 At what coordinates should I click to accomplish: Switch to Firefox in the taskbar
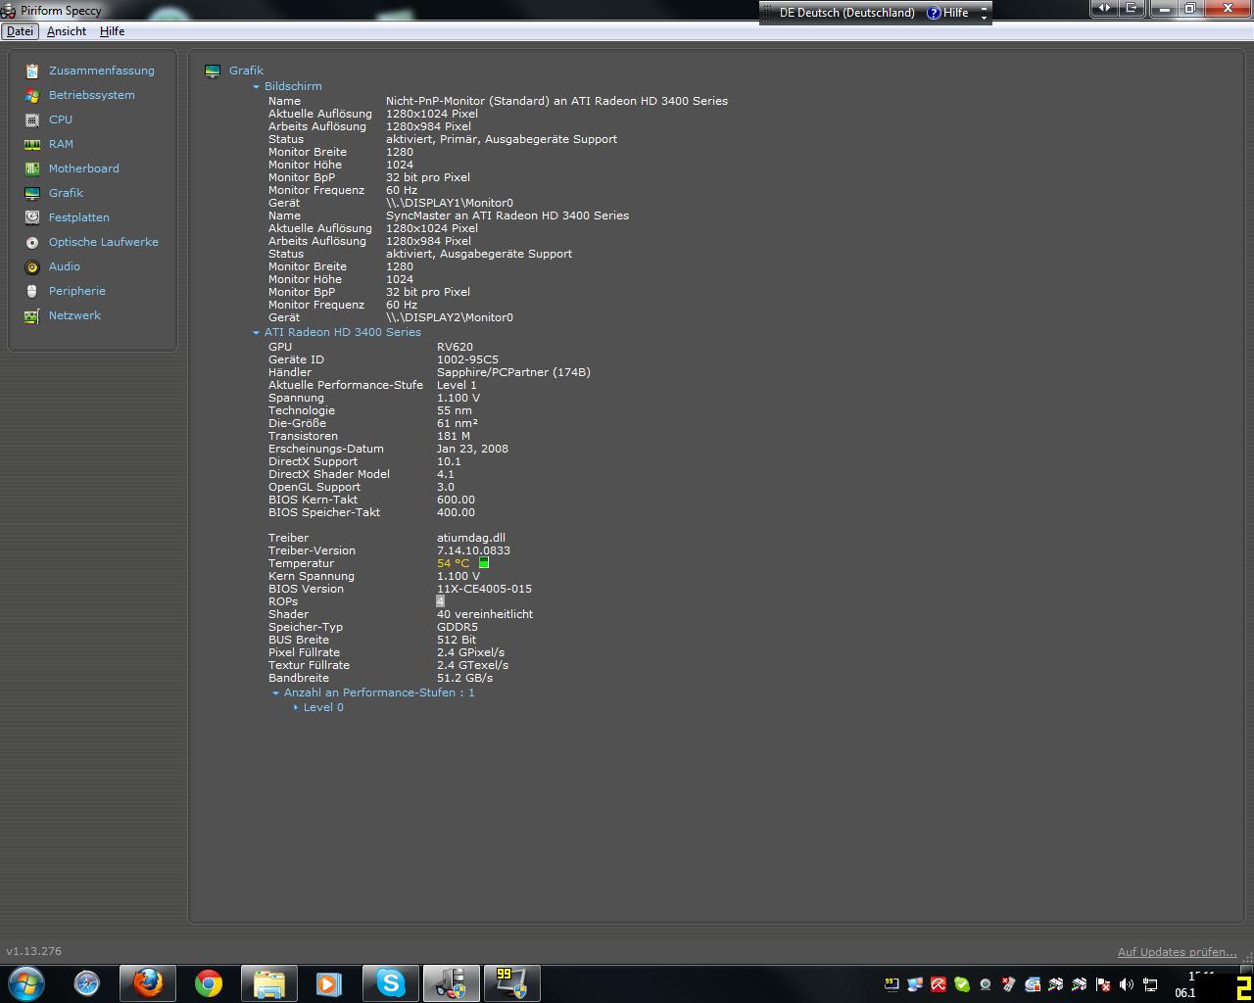(x=148, y=983)
